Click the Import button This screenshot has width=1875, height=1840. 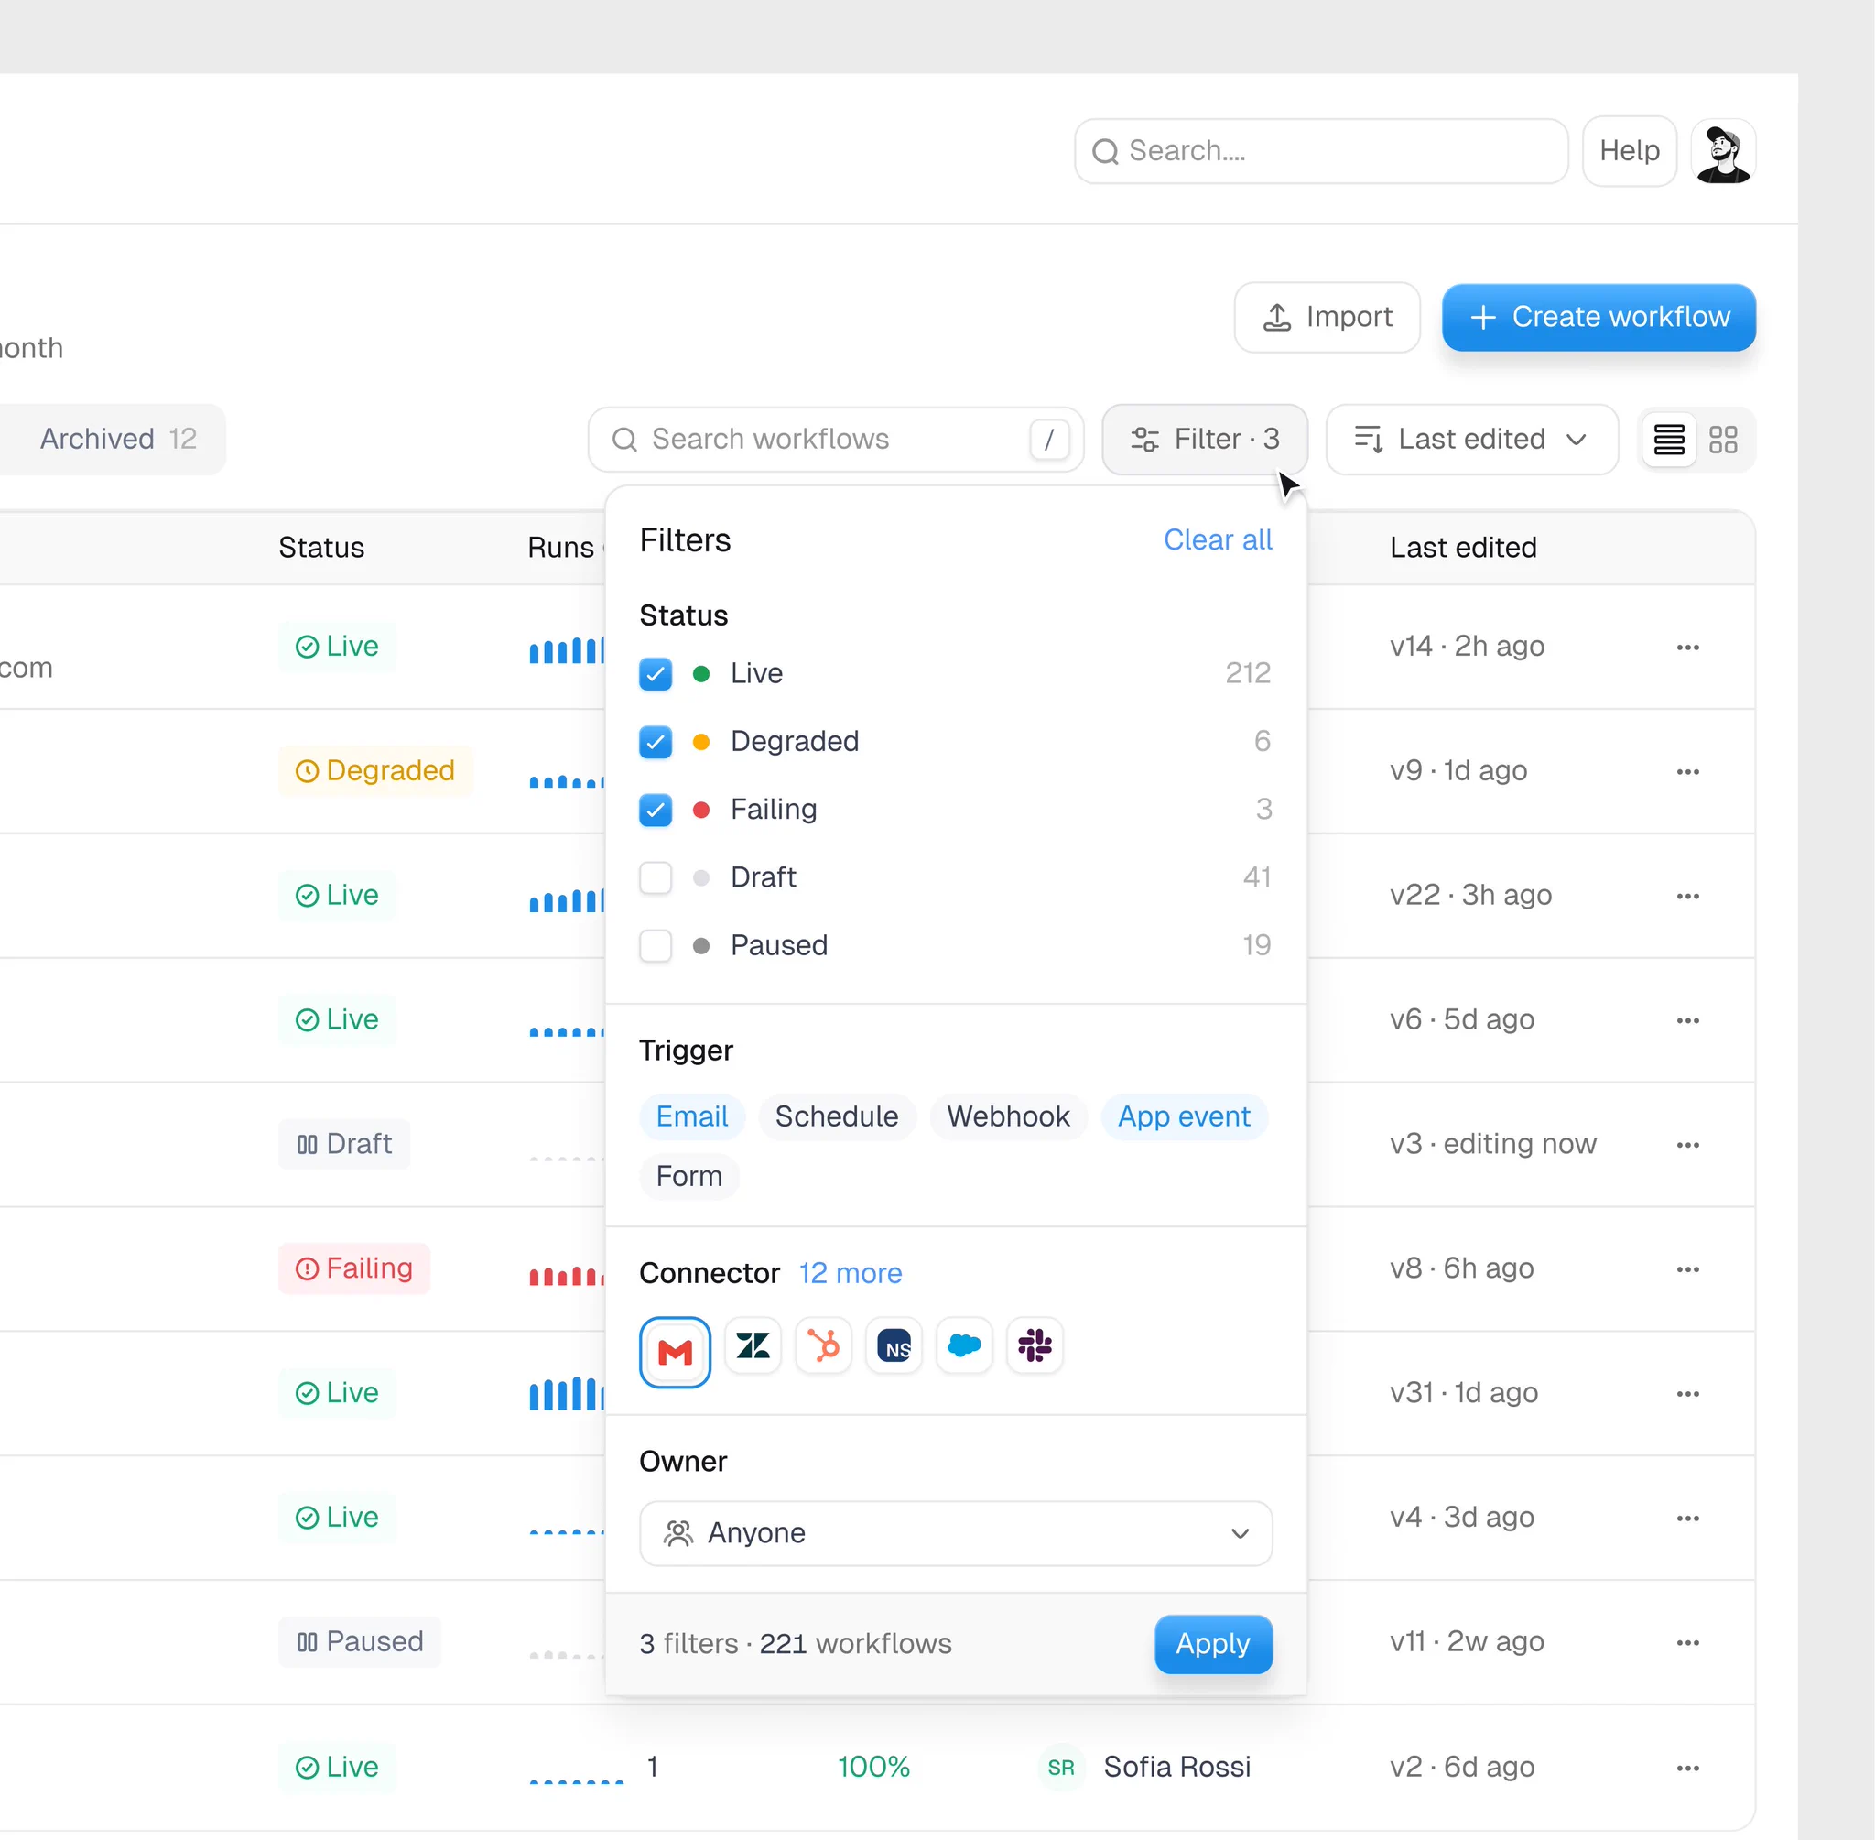pyautogui.click(x=1327, y=317)
